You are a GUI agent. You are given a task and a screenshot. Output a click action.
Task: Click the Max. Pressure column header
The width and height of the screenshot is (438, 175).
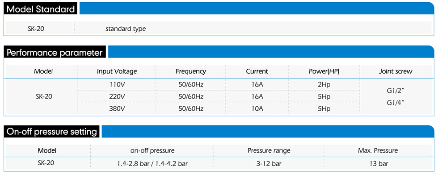coord(378,150)
